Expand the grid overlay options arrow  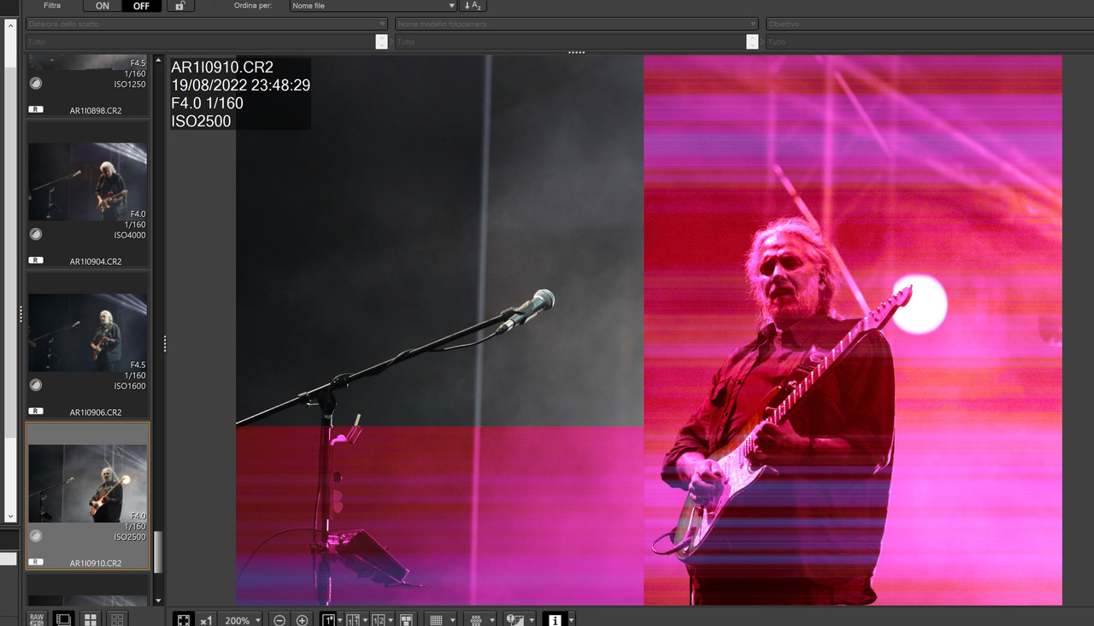[452, 620]
